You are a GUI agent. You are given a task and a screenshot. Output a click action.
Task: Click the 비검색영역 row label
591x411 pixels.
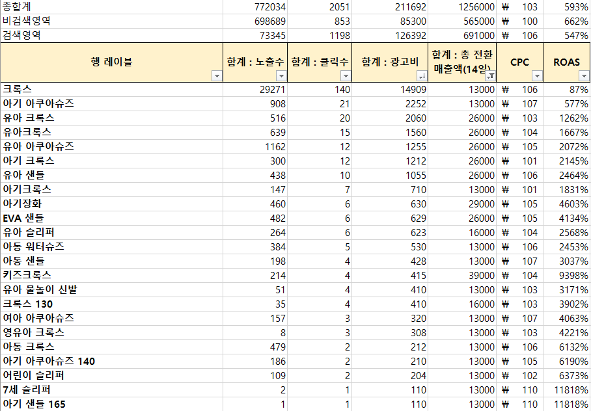point(27,21)
